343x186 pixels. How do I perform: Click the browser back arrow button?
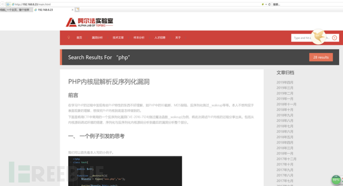2,4
